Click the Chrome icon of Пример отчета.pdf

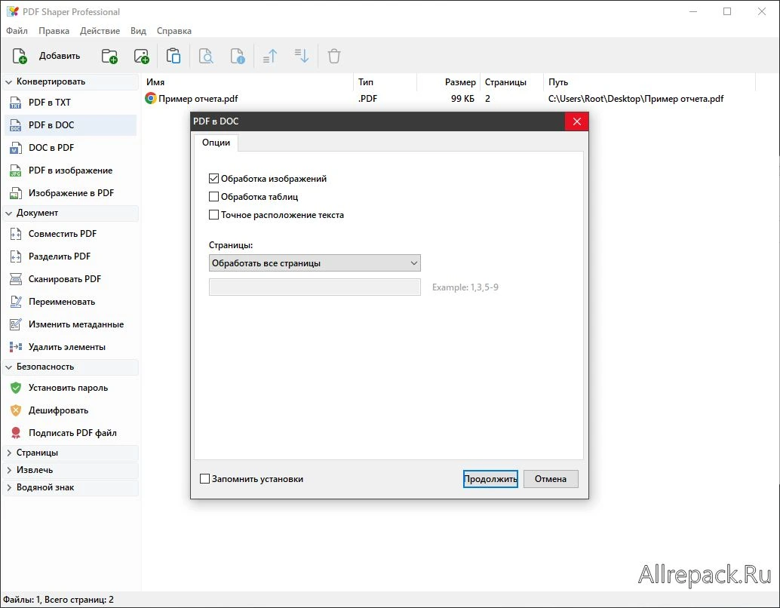coord(151,99)
